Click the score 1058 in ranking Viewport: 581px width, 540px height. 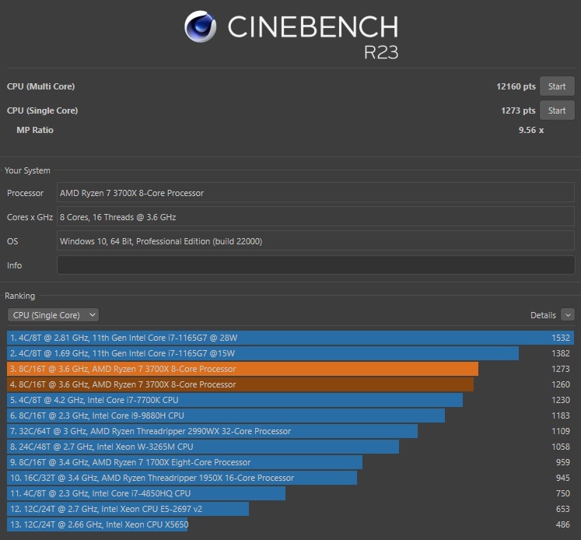(x=560, y=447)
